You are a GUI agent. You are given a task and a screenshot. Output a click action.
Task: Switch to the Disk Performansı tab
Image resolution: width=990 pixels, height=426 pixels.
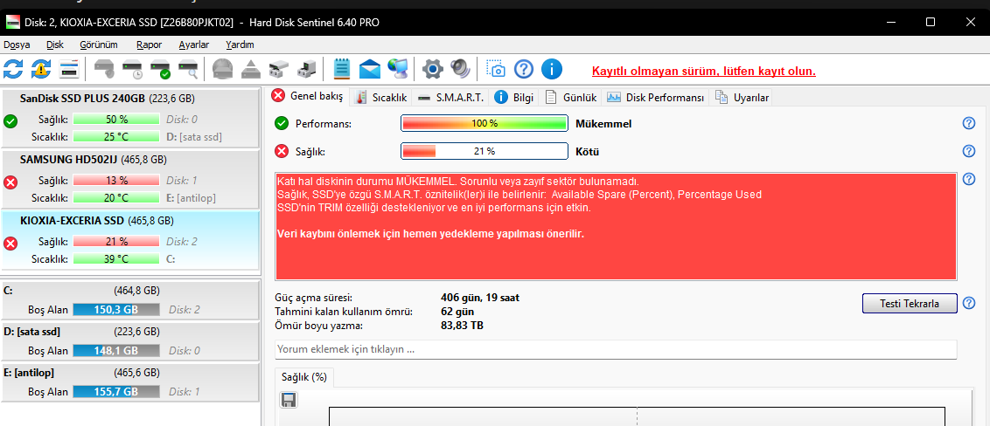point(655,98)
